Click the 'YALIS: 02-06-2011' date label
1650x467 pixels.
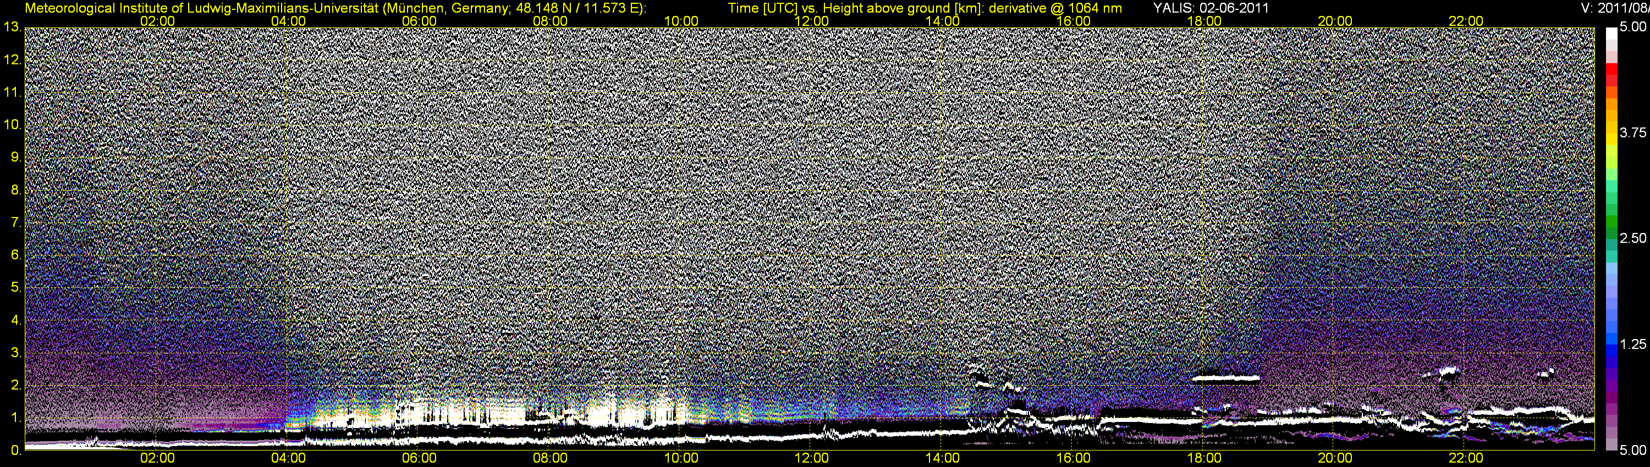(1211, 8)
